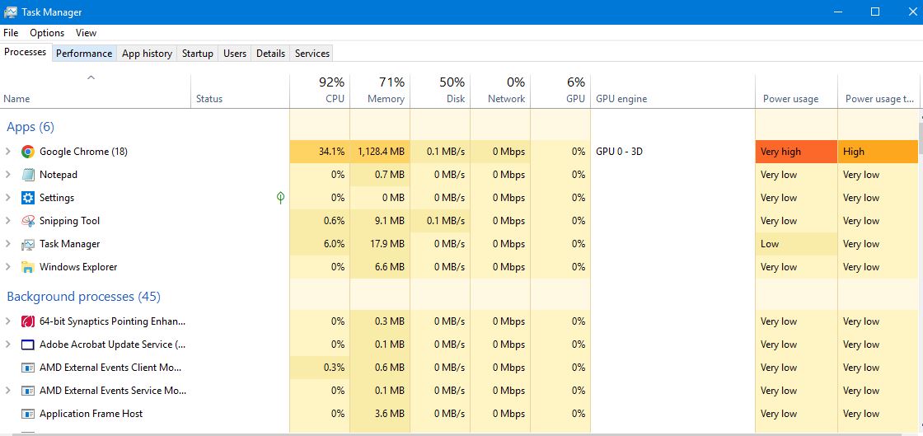Expand the Google Chrome (18) group

tap(8, 152)
